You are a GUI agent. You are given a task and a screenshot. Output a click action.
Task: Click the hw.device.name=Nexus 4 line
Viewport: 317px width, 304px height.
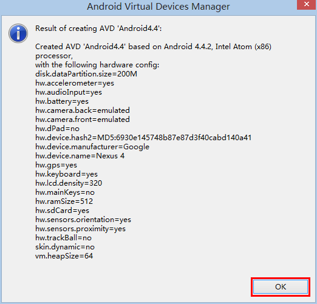coord(80,156)
